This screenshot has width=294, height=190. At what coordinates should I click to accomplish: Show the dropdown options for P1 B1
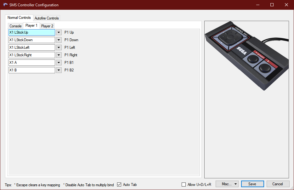point(59,63)
